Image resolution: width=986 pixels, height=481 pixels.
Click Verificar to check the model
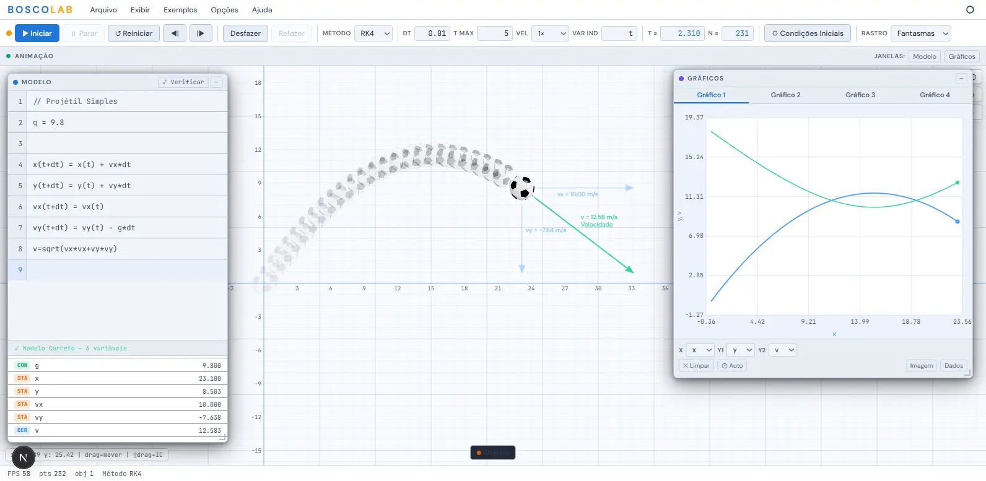183,82
